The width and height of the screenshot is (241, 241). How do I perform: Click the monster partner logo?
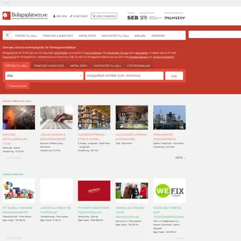click(x=175, y=17)
